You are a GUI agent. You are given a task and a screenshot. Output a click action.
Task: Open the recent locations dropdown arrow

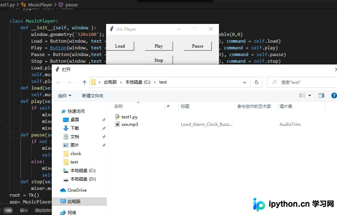click(x=77, y=82)
